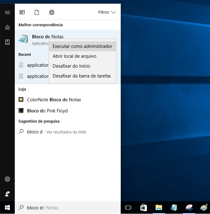Click the magnifier icon beside bloco d
210x214 pixels.
(21, 132)
